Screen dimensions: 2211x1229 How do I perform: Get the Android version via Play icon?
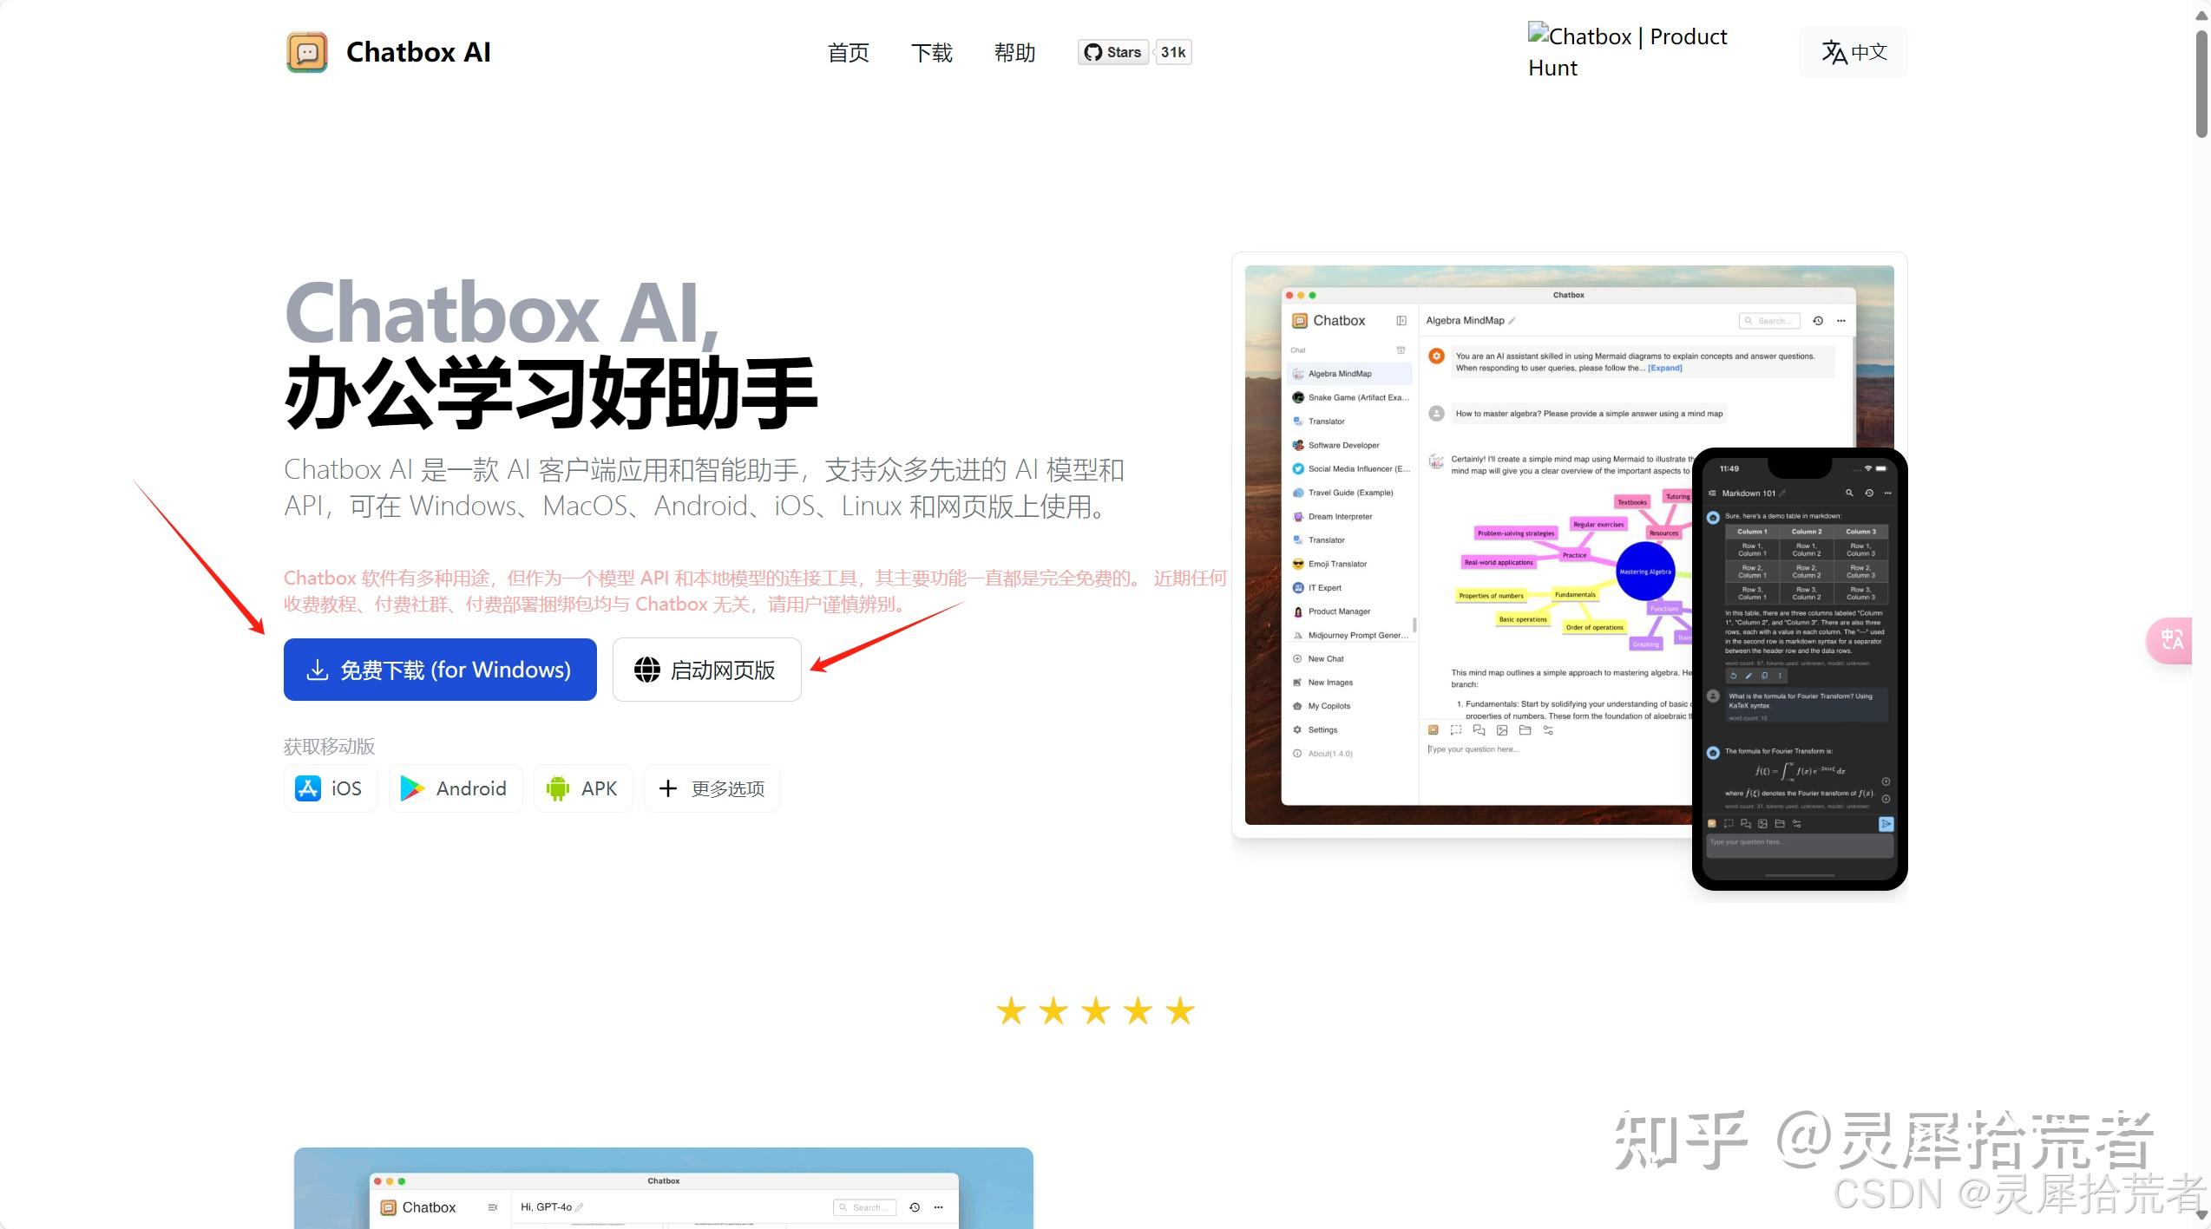tap(455, 788)
